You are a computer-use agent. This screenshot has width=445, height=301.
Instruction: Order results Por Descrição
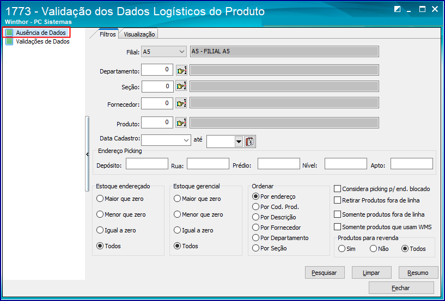255,217
